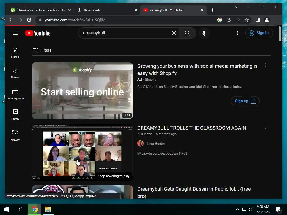287x215 pixels.
Task: View site info lock icon
Action: 40,20
